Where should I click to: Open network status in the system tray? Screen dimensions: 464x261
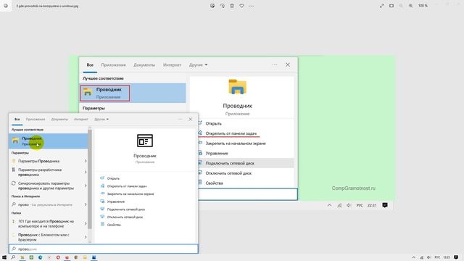421,257
